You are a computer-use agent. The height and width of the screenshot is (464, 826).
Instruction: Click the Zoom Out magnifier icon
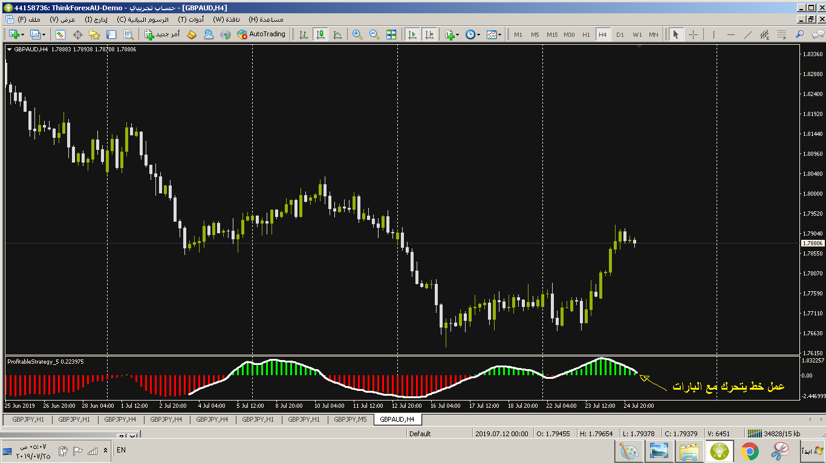(x=374, y=34)
